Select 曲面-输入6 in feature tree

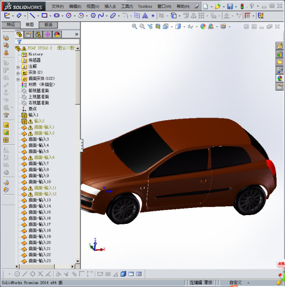[44, 157]
